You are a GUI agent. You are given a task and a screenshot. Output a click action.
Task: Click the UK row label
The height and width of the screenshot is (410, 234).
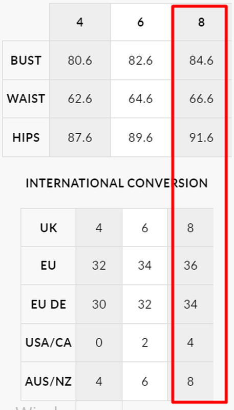(48, 228)
